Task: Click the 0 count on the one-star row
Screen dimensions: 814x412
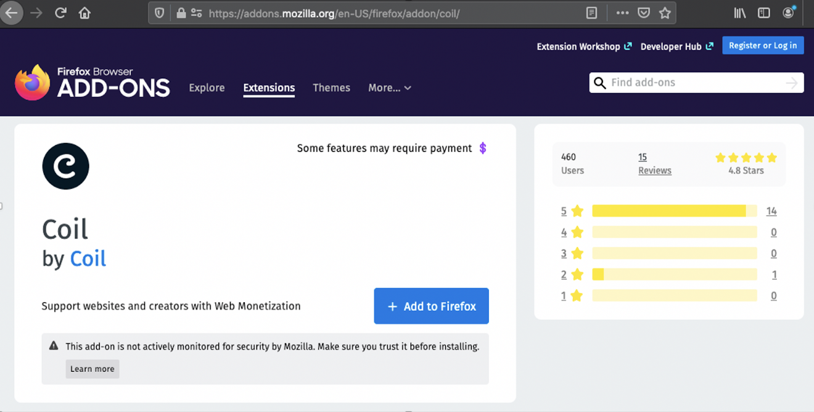Action: click(774, 296)
